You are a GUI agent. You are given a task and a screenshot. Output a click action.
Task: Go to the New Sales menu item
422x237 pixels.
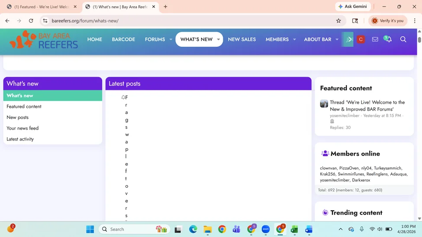[242, 39]
